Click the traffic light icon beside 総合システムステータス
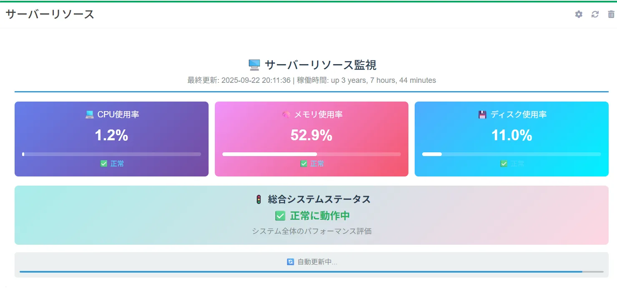Image resolution: width=617 pixels, height=293 pixels. point(259,199)
